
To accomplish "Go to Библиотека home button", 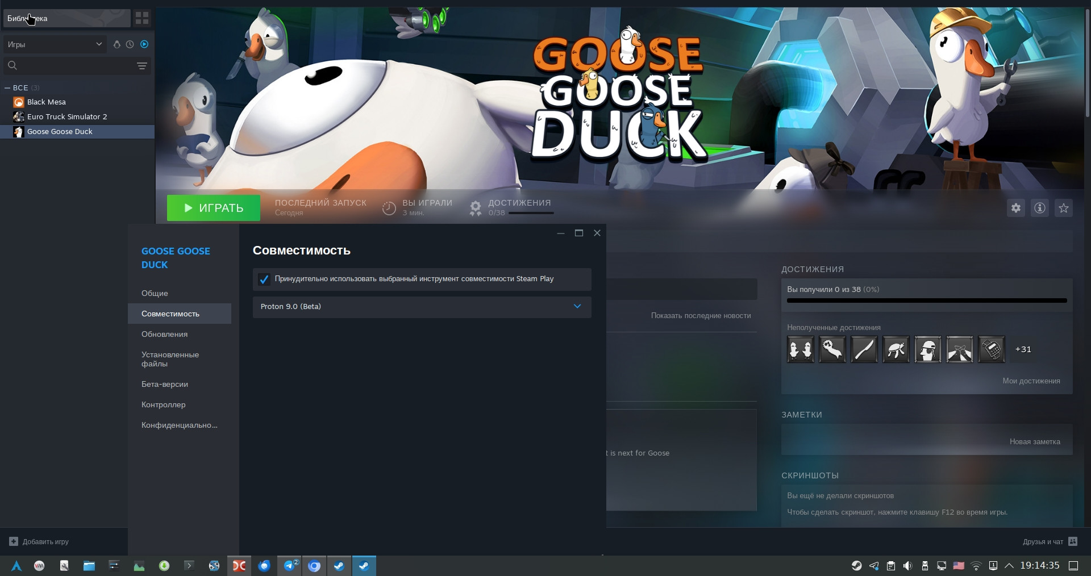I will click(67, 18).
